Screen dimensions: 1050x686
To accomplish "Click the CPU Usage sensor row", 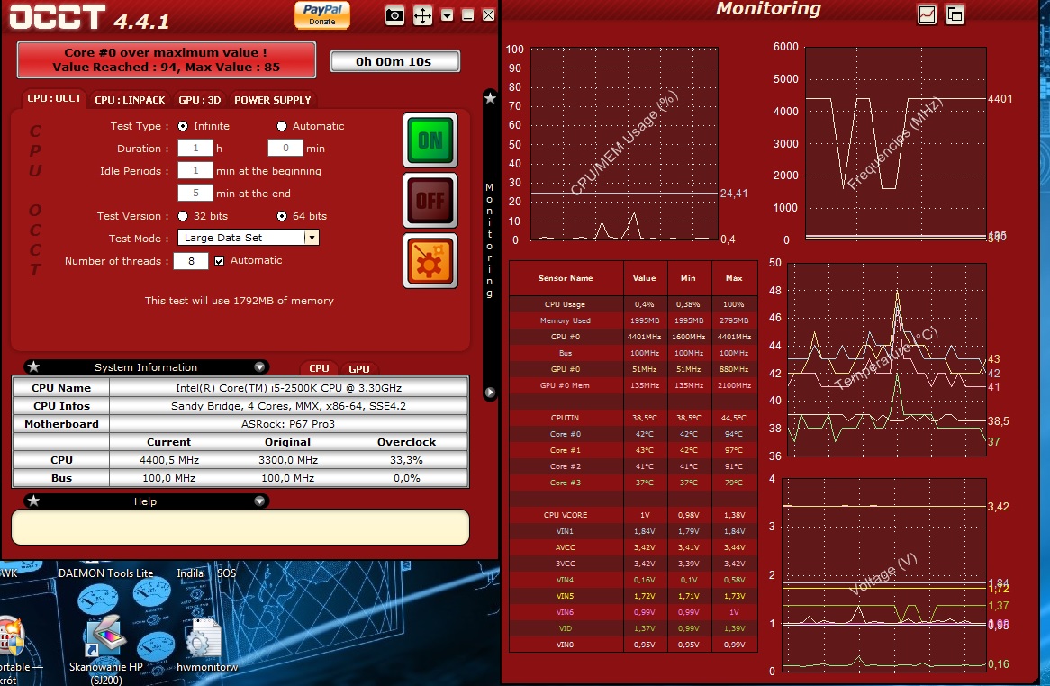I will (x=633, y=304).
